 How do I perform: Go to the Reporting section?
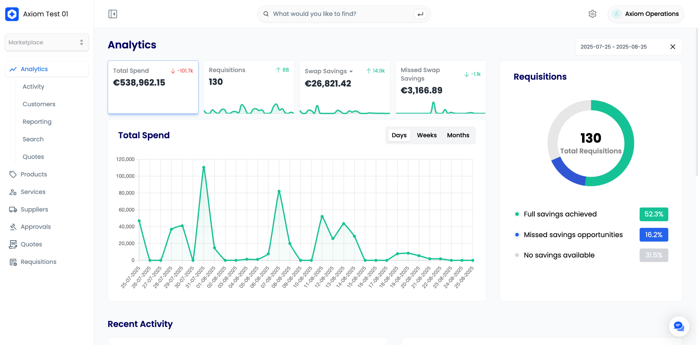point(37,122)
